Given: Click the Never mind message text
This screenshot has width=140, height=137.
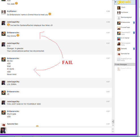Looking at the screenshot, I should [12, 74].
